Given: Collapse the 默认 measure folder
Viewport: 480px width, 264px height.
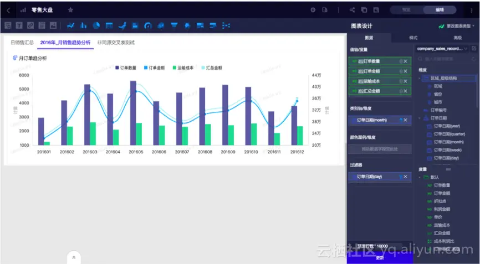Looking at the screenshot, I should pos(420,177).
